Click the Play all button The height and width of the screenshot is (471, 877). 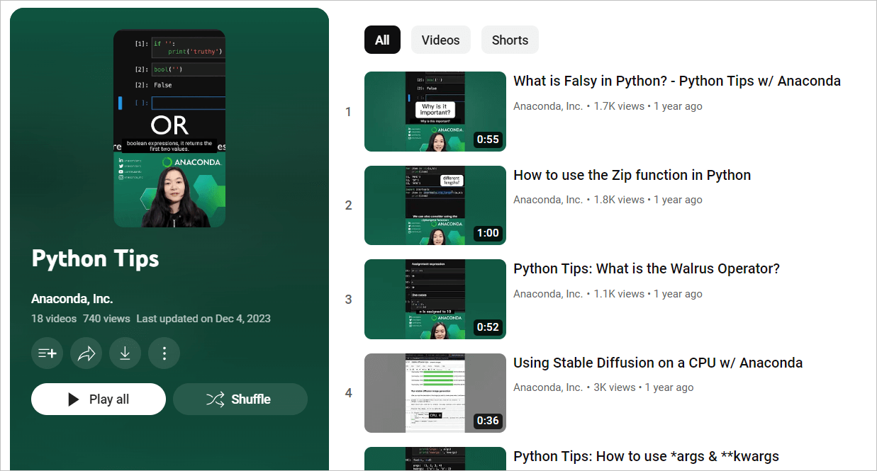click(x=99, y=399)
